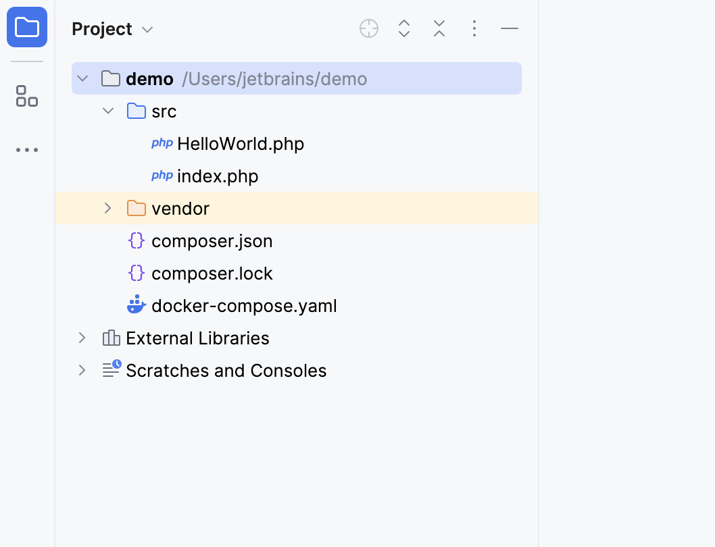715x547 pixels.
Task: Hide the Project tool window
Action: pos(510,29)
